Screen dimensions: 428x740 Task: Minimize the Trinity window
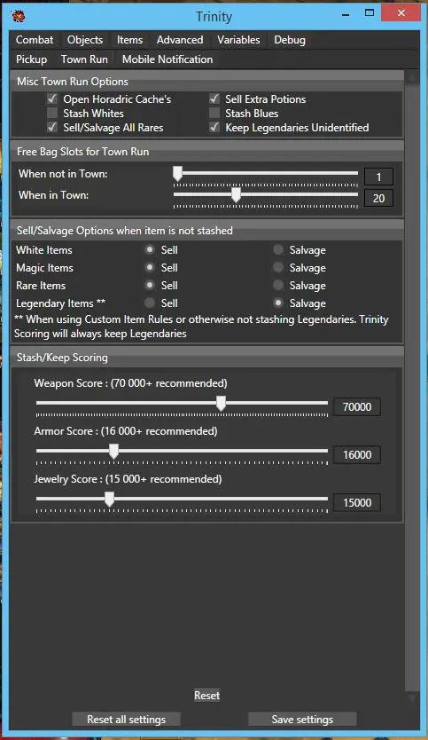point(346,14)
